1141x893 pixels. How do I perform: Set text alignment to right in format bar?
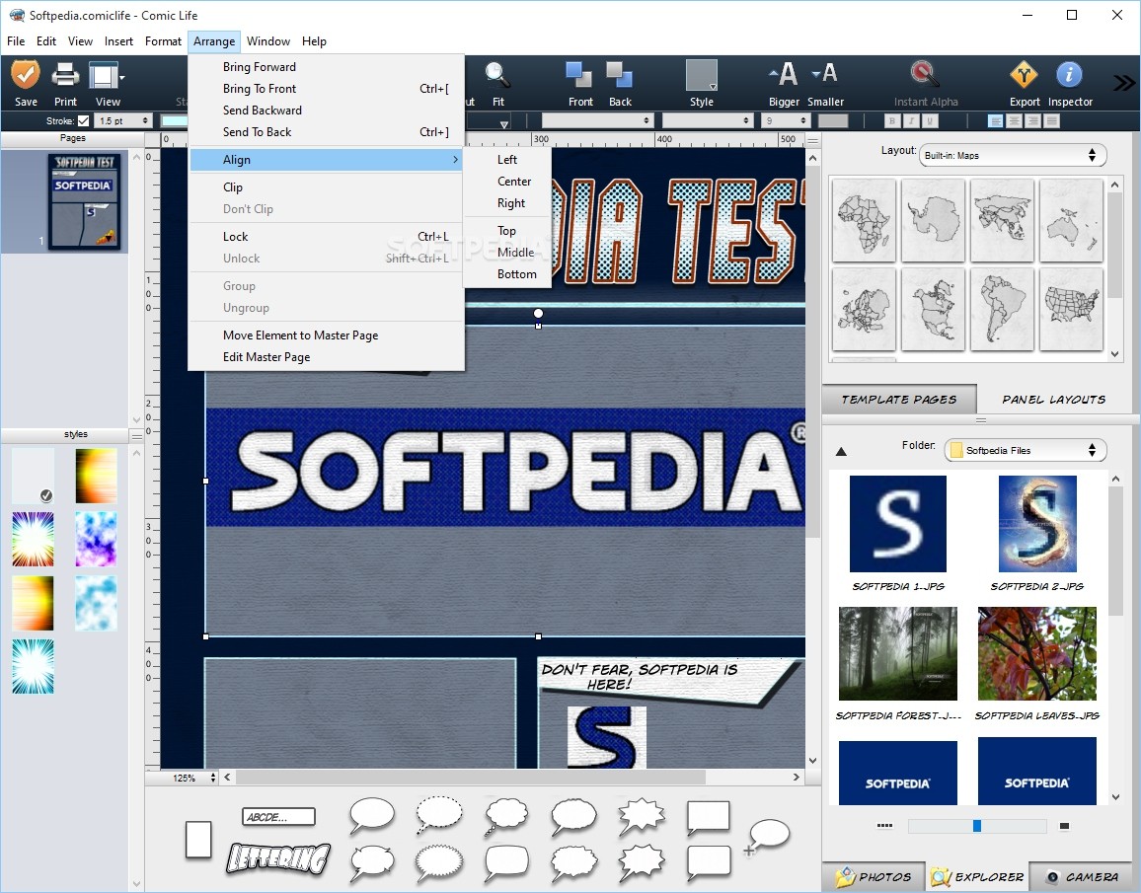1032,120
